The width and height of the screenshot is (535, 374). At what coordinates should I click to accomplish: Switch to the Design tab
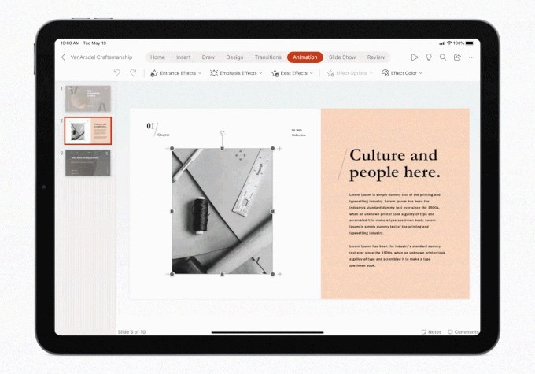234,57
